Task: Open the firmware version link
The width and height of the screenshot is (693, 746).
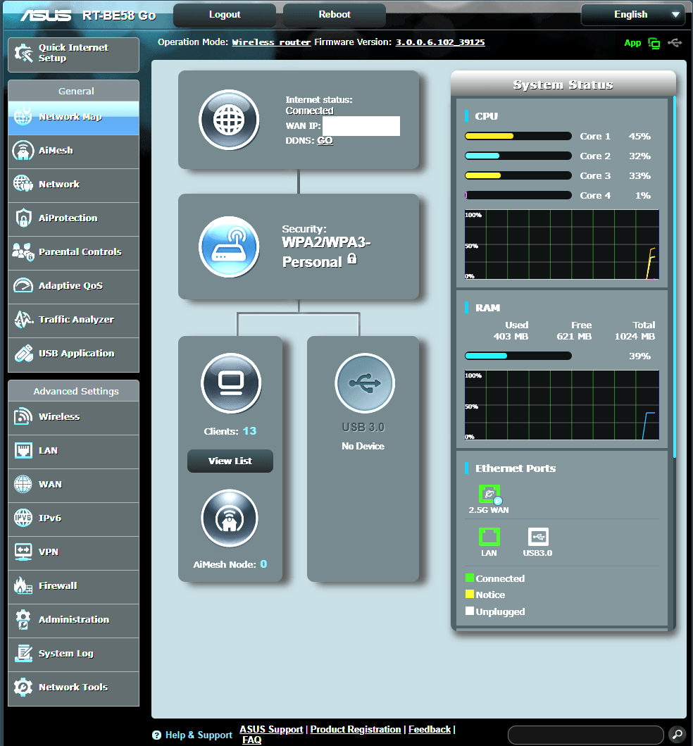Action: (439, 42)
